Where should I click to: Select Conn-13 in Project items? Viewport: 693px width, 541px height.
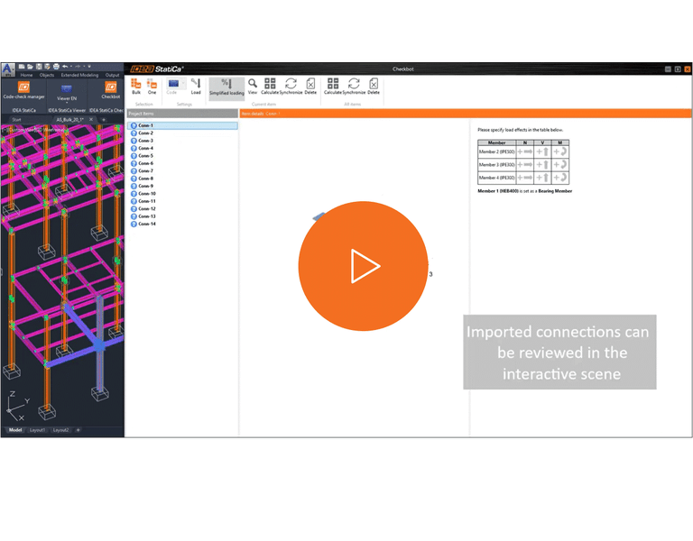143,216
